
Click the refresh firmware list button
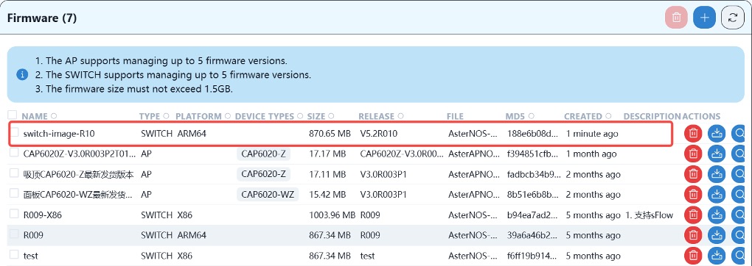click(x=732, y=18)
